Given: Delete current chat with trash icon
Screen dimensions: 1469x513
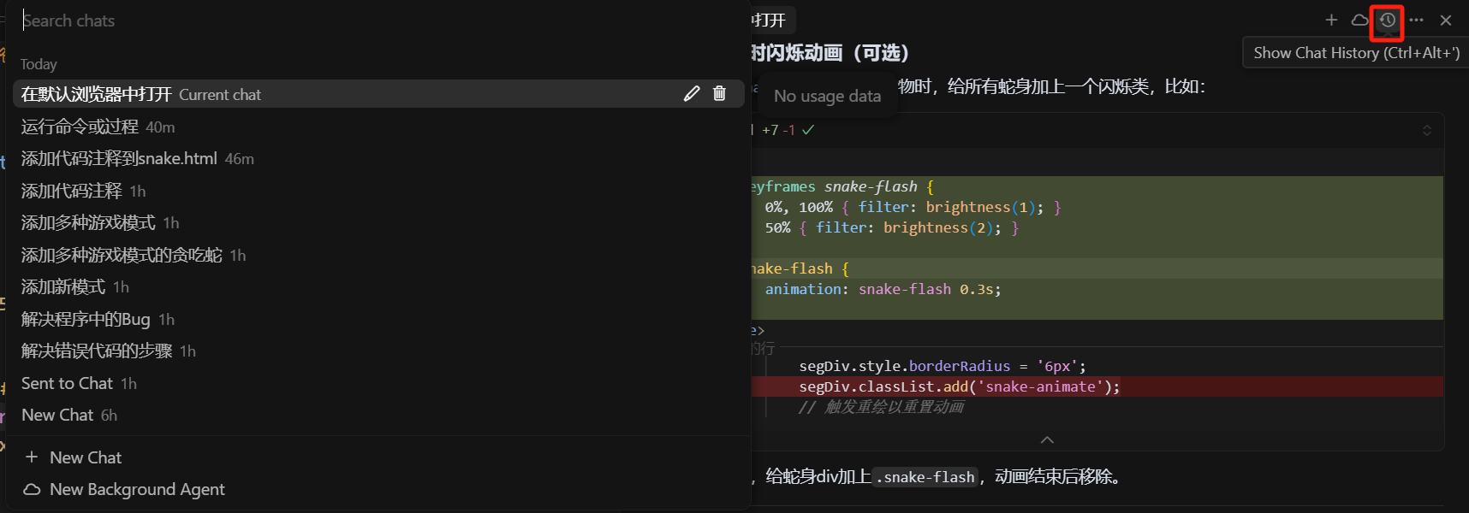Looking at the screenshot, I should tap(719, 94).
